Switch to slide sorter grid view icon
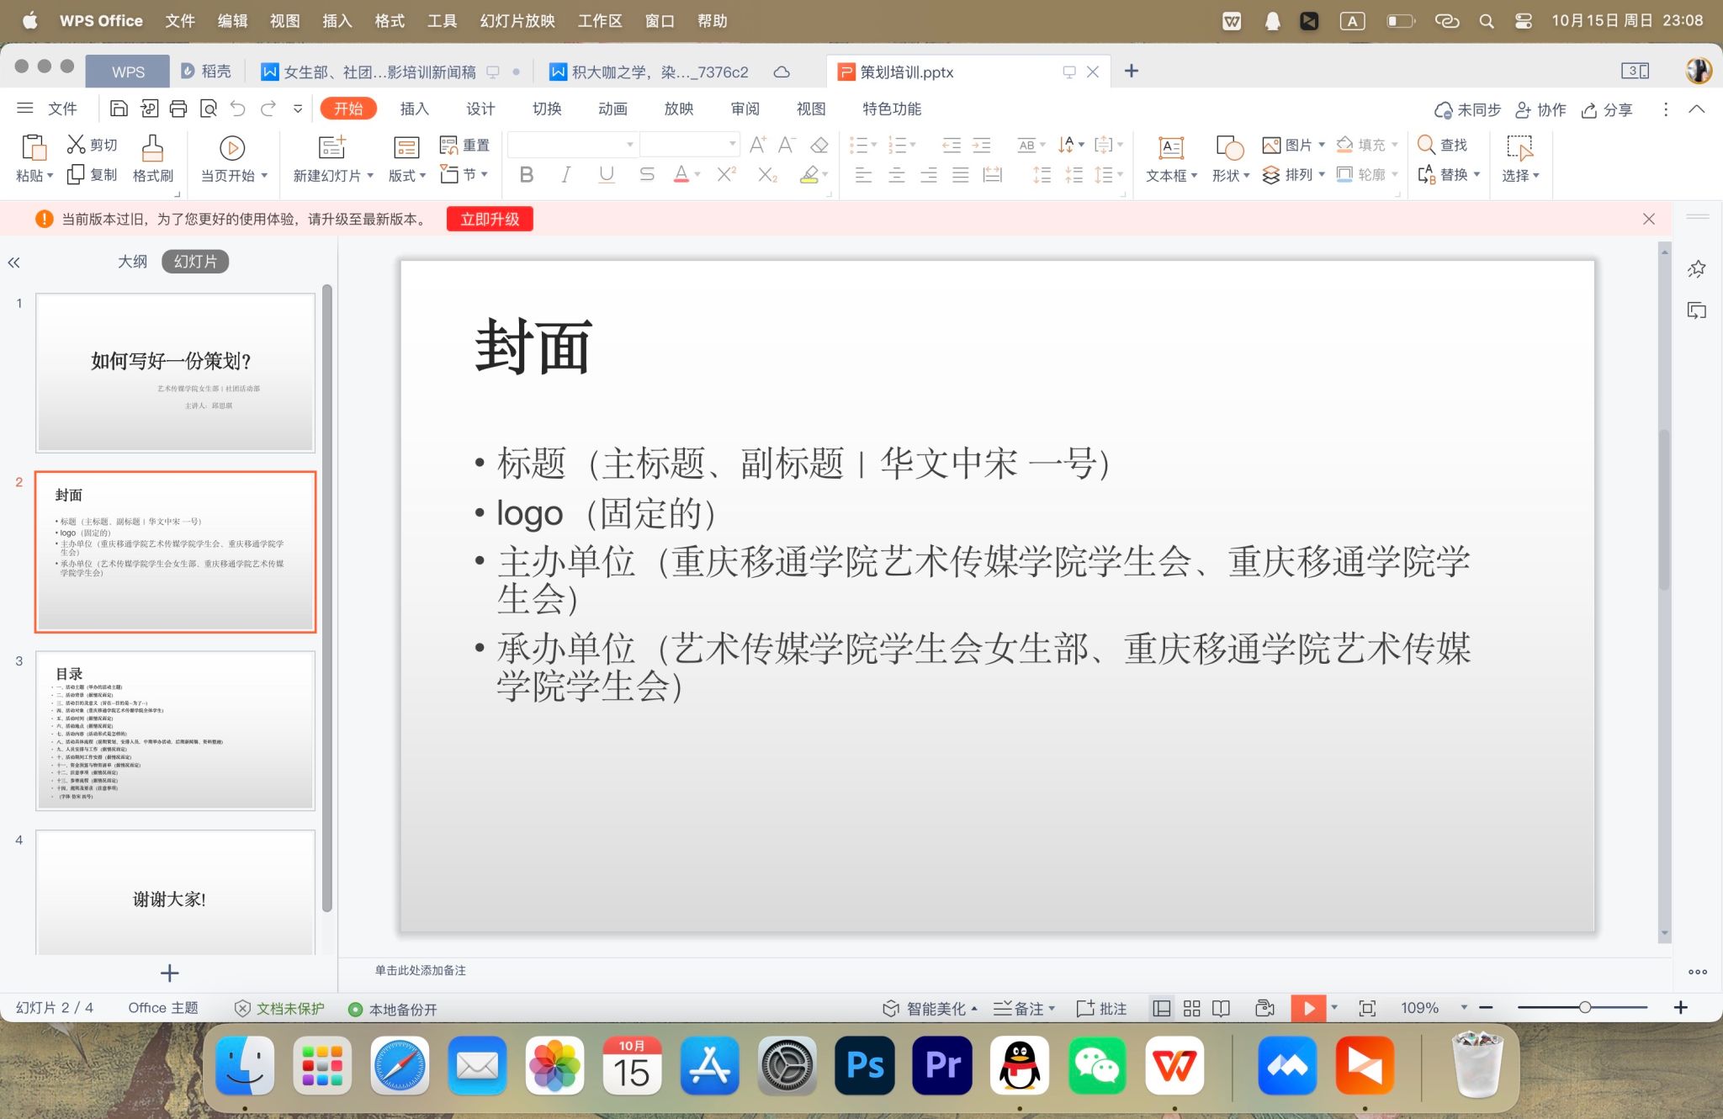The height and width of the screenshot is (1119, 1723). pos(1192,1008)
